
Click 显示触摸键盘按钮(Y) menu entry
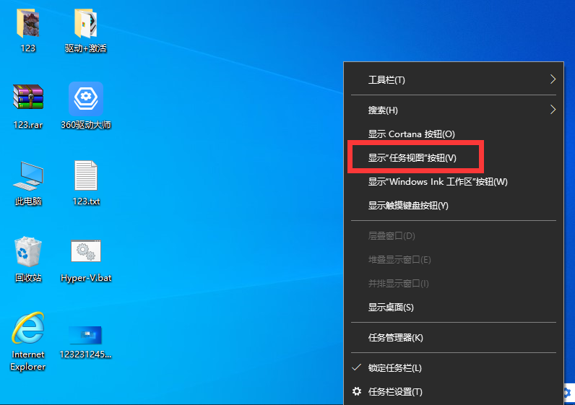pyautogui.click(x=408, y=206)
